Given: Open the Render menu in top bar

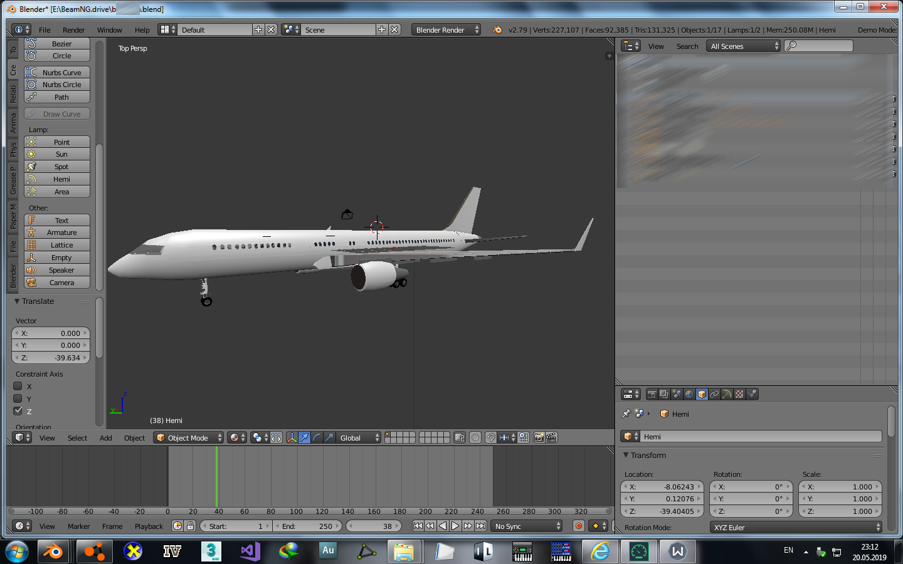Looking at the screenshot, I should (73, 29).
